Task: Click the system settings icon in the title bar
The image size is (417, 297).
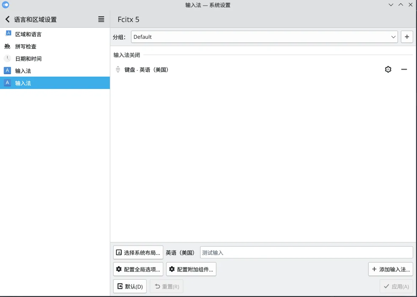Action: pos(5,5)
